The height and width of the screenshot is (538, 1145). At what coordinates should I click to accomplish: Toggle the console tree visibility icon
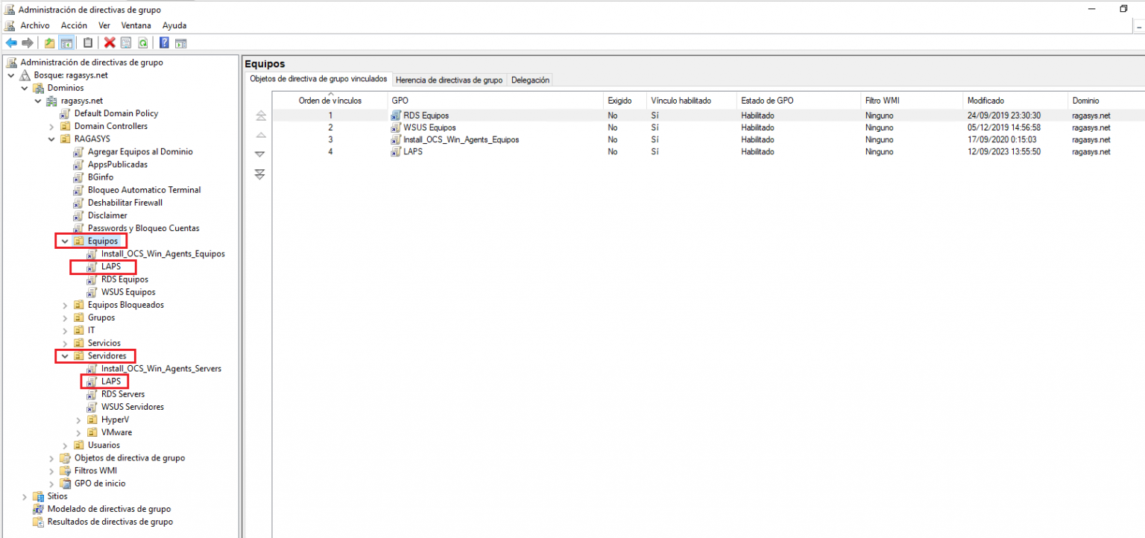(66, 42)
